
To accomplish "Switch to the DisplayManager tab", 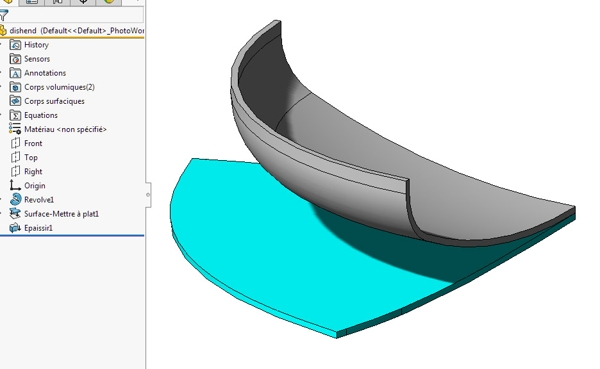I will [x=108, y=2].
